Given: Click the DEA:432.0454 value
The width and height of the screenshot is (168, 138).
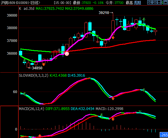Looking at the screenshot, I should [83, 109].
